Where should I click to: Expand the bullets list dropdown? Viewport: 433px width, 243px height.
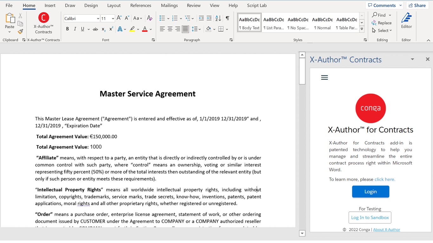[x=169, y=19]
